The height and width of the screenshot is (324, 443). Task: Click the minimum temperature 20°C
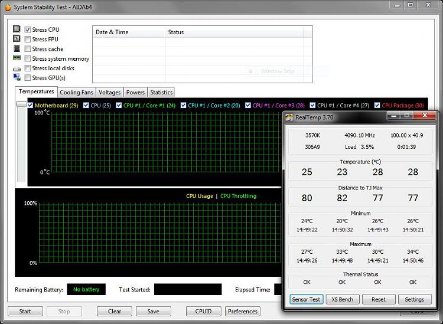tap(342, 221)
